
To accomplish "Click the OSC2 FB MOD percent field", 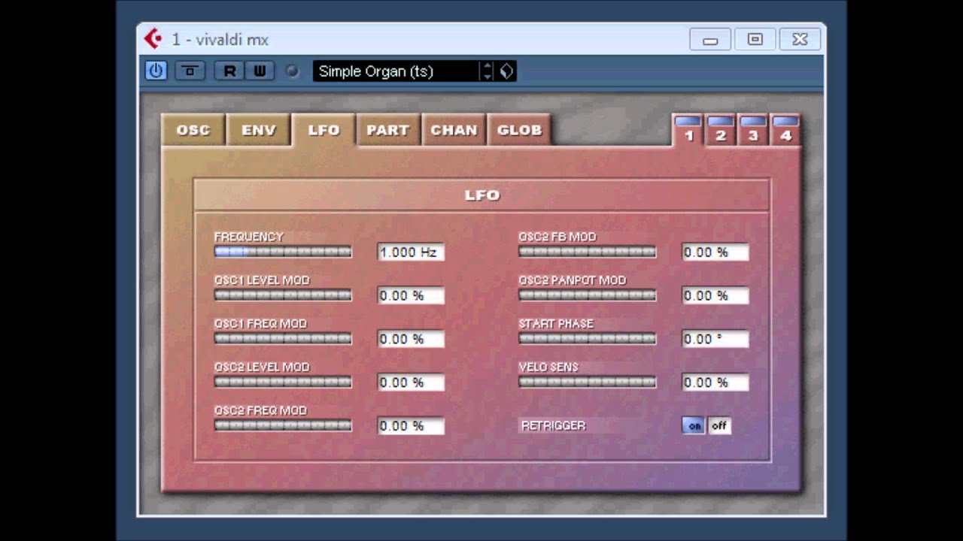I will point(715,252).
